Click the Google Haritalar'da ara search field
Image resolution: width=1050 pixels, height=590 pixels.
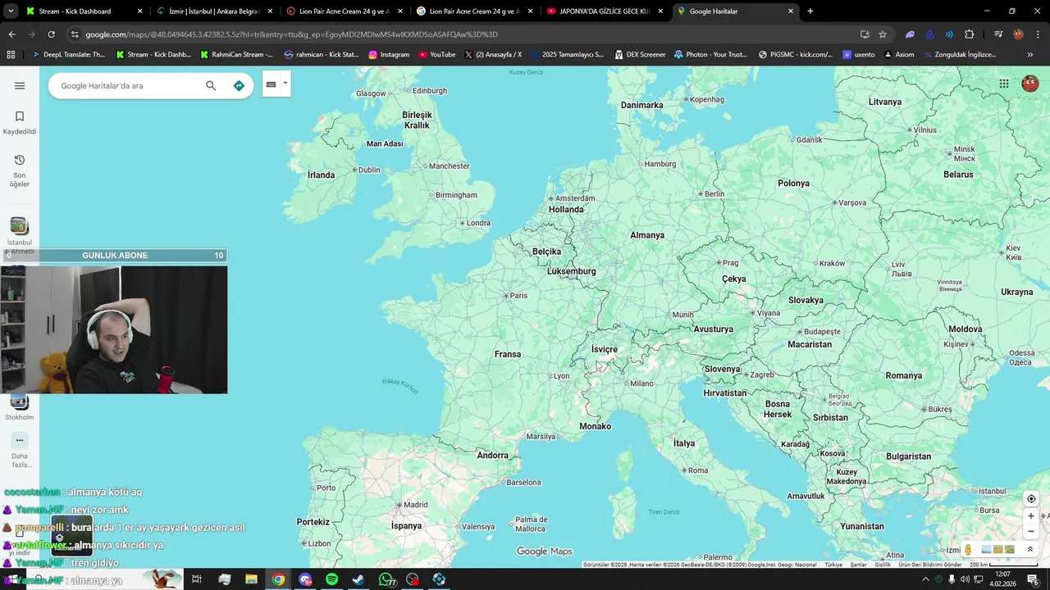coord(127,86)
